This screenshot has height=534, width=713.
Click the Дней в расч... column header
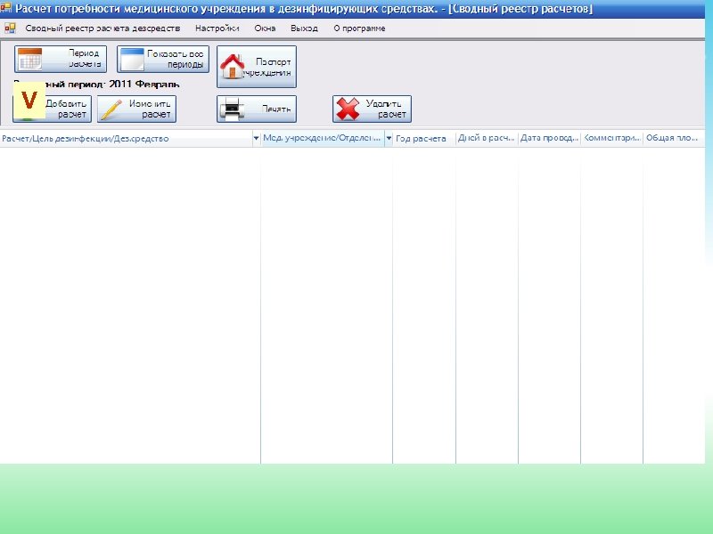pos(486,138)
